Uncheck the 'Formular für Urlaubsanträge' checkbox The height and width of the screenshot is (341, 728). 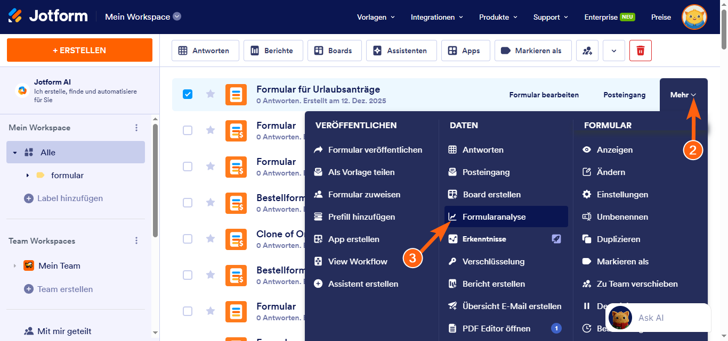188,94
